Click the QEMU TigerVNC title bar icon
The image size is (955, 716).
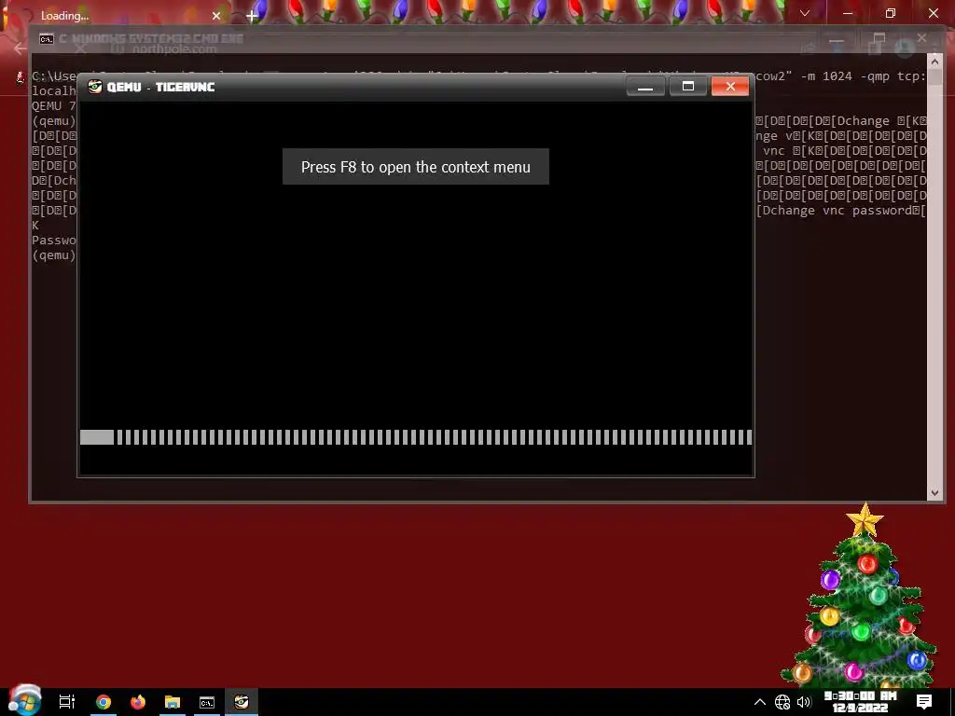tap(94, 87)
